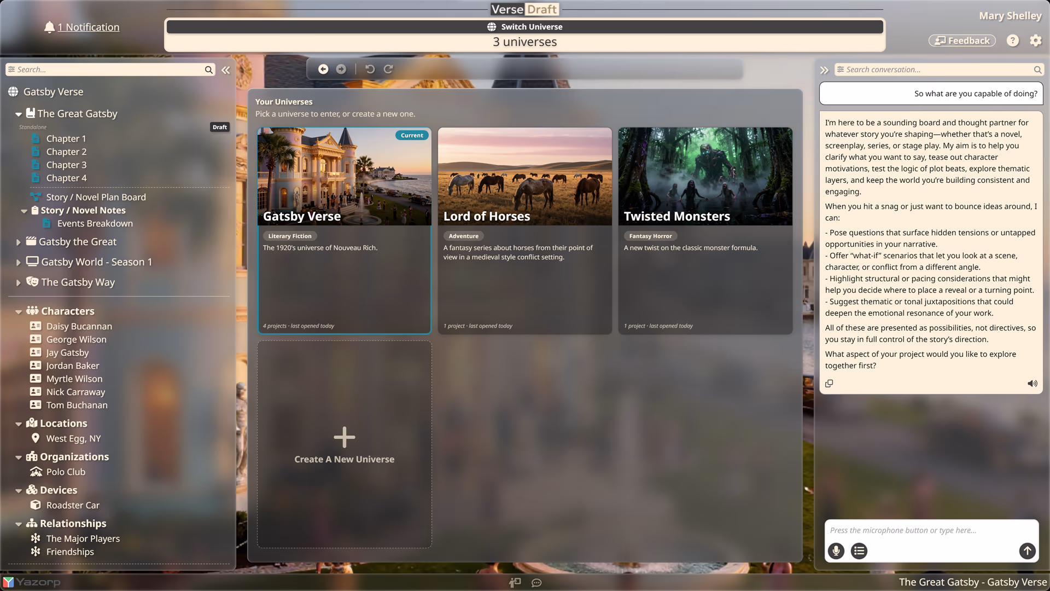Select the Twisted Monsters universe card
1050x591 pixels.
(705, 230)
